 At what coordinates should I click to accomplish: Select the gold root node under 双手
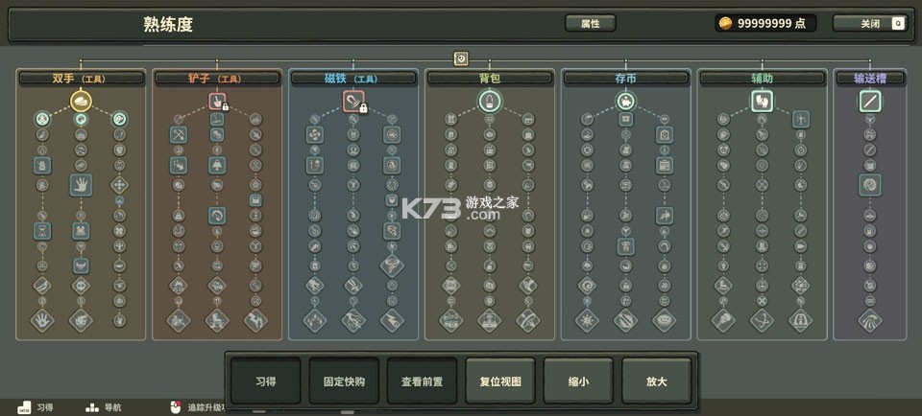tap(81, 101)
